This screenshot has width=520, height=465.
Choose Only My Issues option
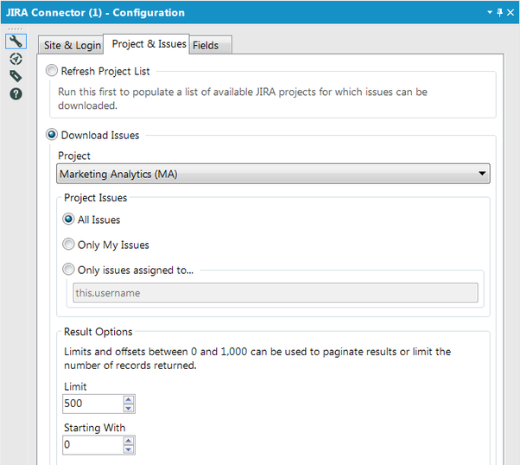click(x=69, y=245)
